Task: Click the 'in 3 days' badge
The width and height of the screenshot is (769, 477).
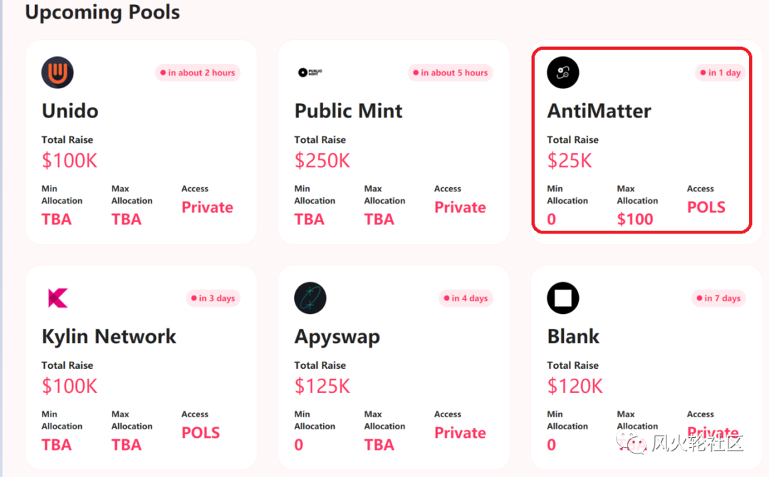Action: coord(213,298)
